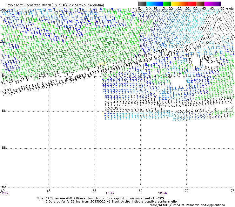The height and width of the screenshot is (207, 235).
Task: Click the chart title 'Rapidscat Corrected Winds(12.5KM)'
Action: [x=37, y=5]
